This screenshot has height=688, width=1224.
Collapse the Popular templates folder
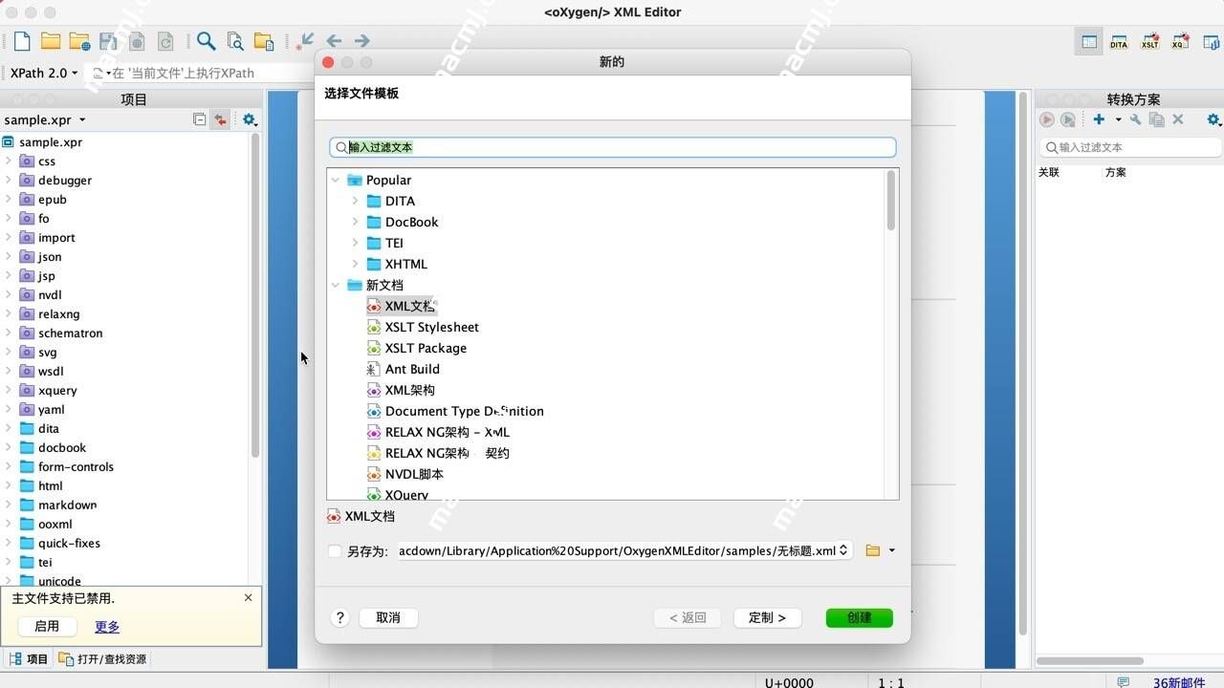tap(336, 180)
